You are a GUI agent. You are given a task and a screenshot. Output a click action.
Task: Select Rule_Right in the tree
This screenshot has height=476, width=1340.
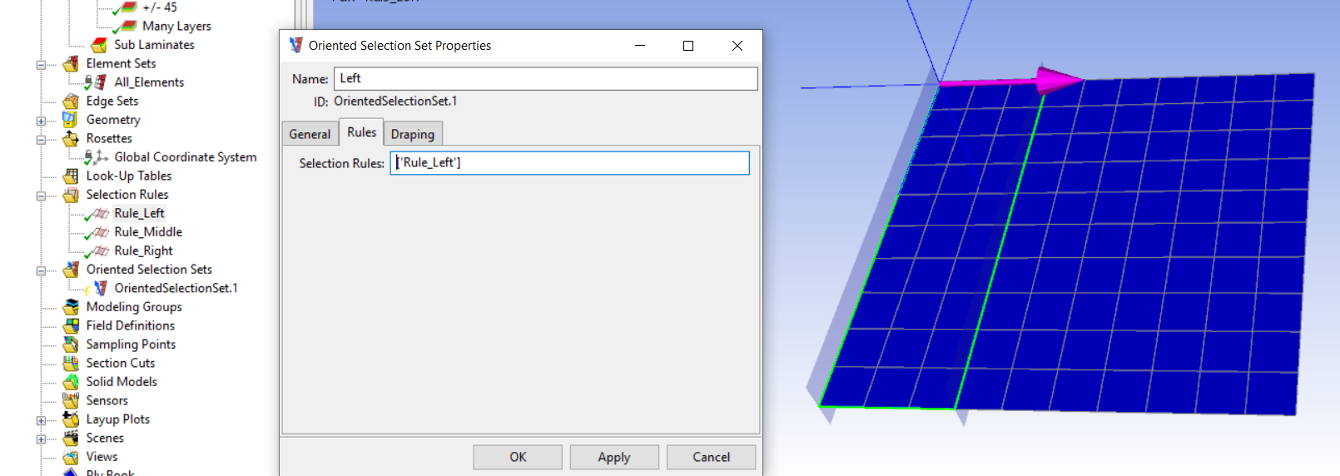coord(144,250)
